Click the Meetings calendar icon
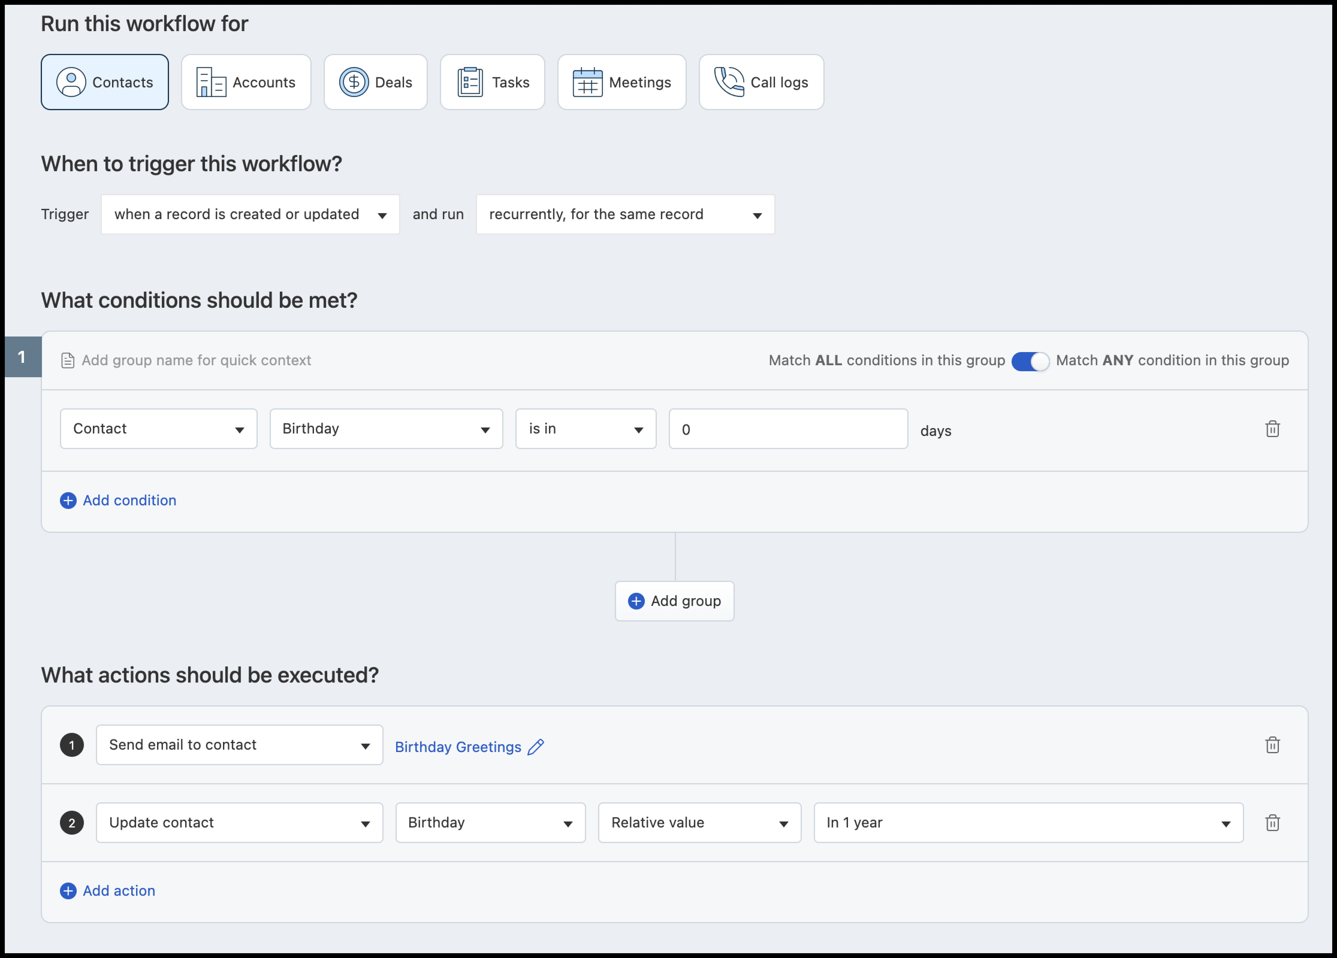Viewport: 1337px width, 958px height. pyautogui.click(x=587, y=82)
